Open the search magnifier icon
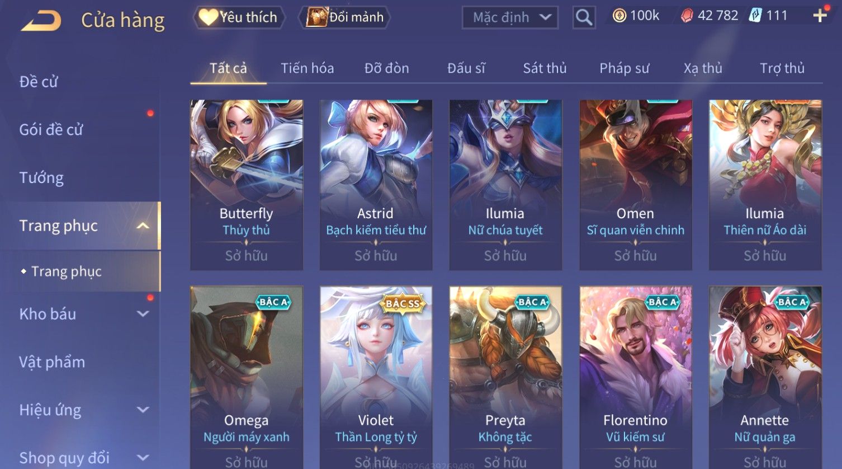The height and width of the screenshot is (469, 842). (584, 17)
